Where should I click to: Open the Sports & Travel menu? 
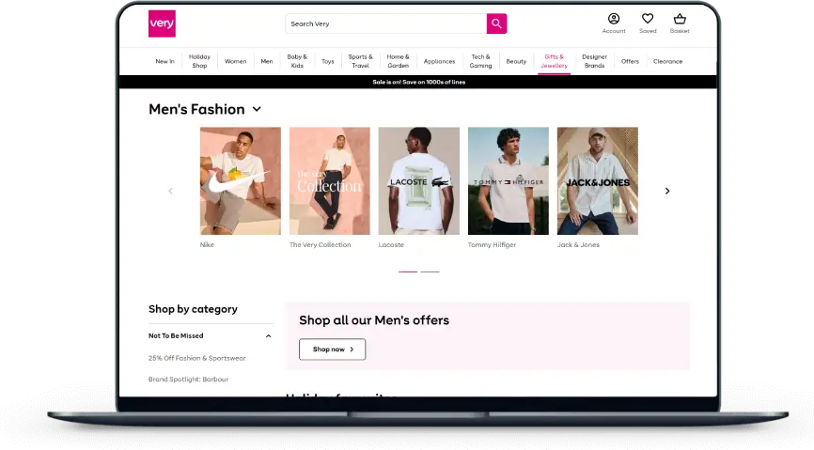click(x=360, y=61)
